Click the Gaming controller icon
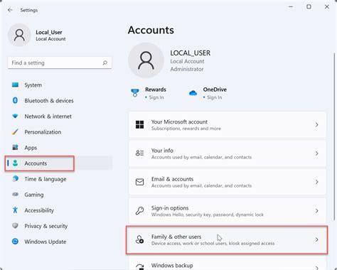 [15, 194]
